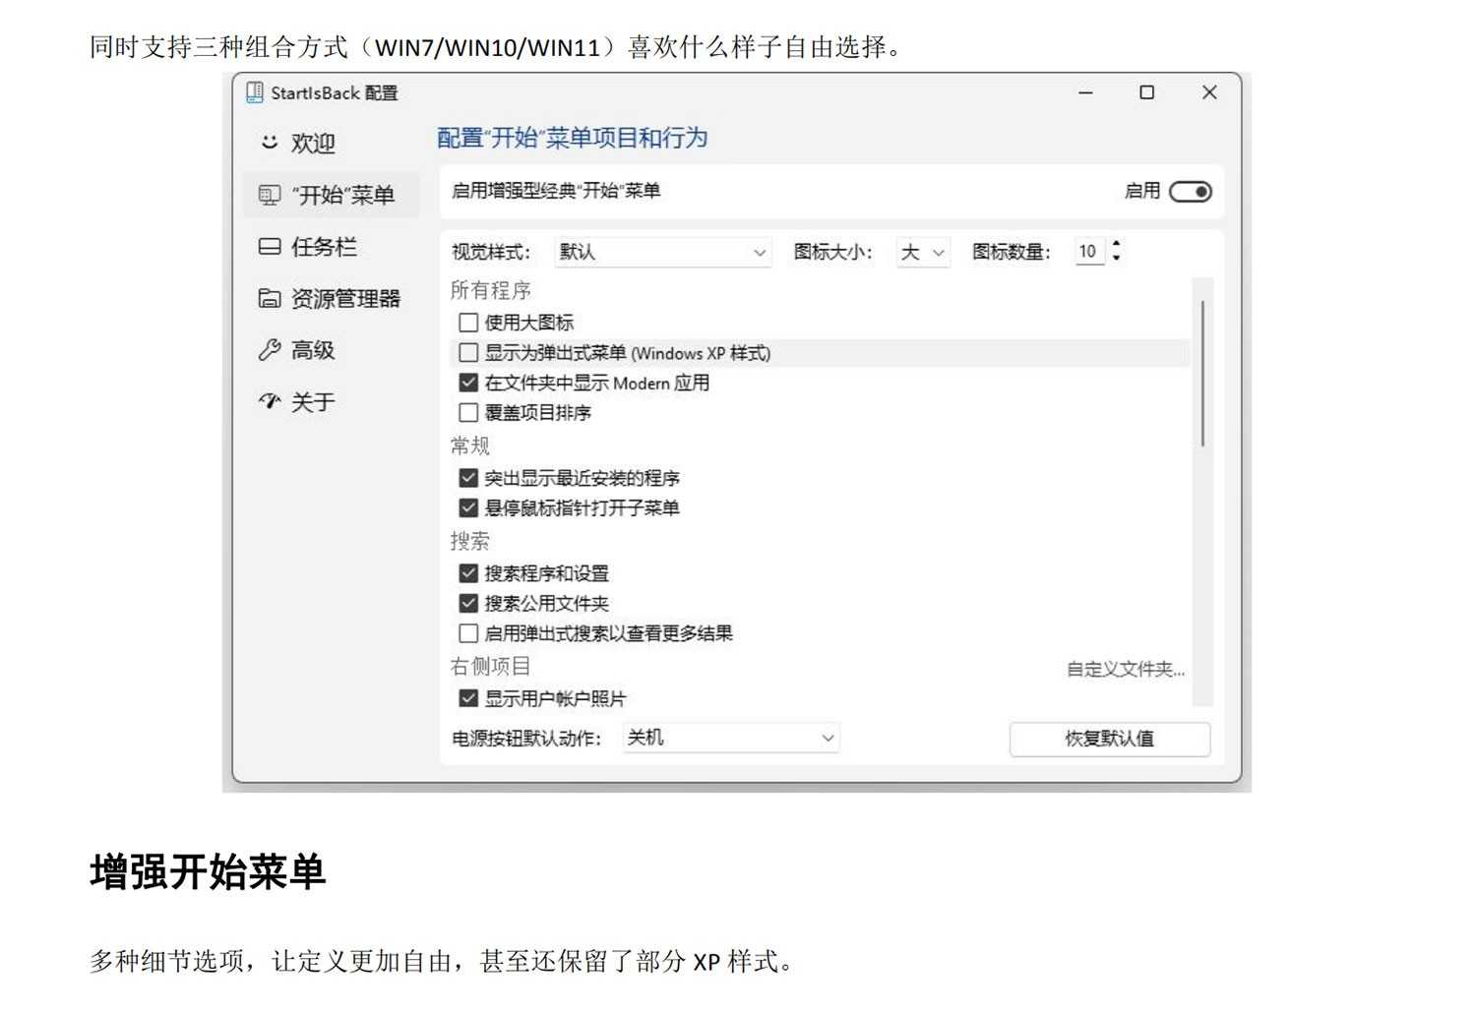The height and width of the screenshot is (1013, 1476).
Task: Uncheck 搜索公用文件夹
Action: (469, 603)
